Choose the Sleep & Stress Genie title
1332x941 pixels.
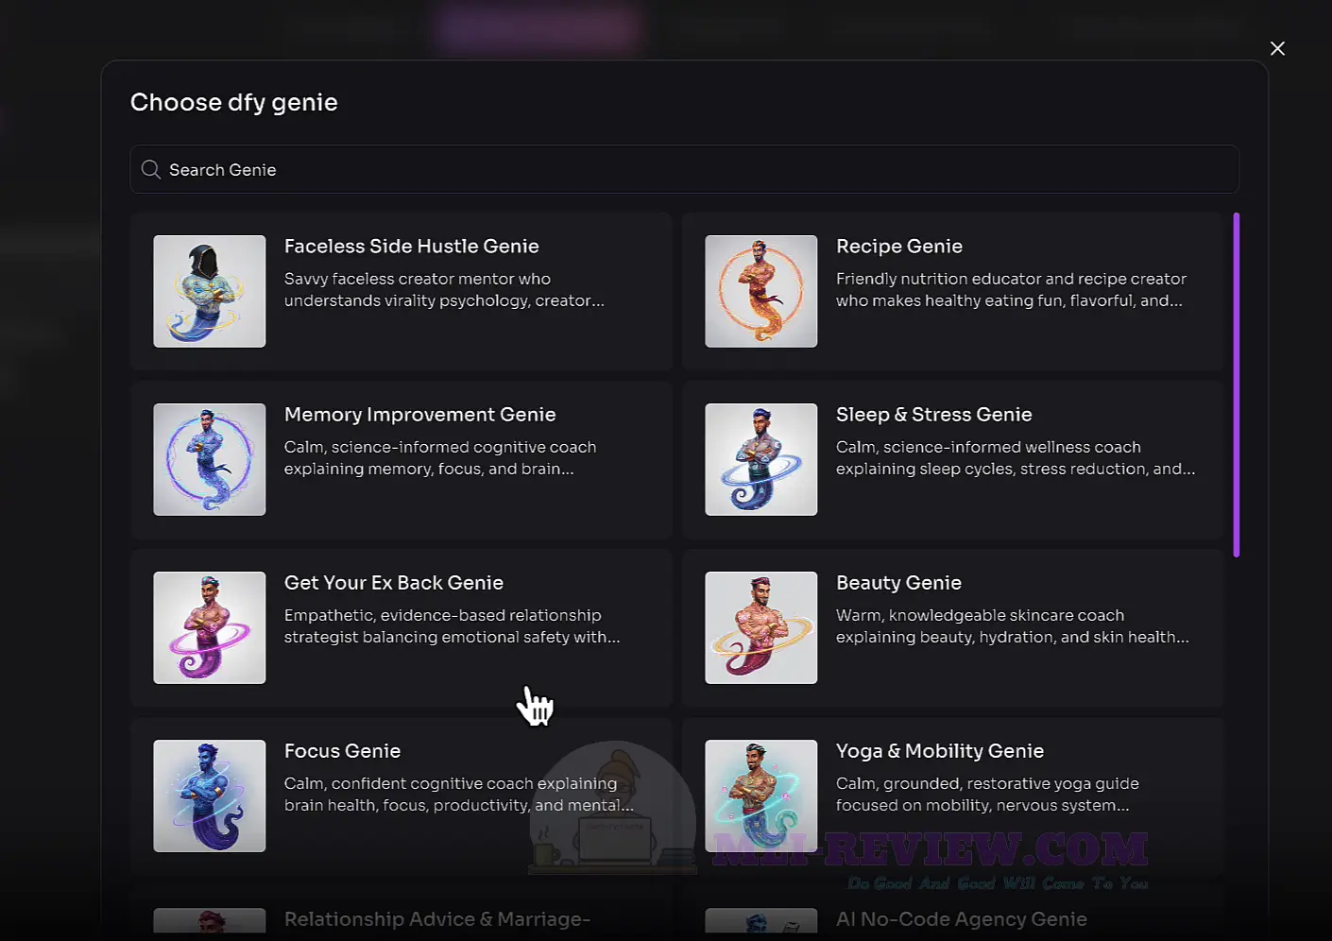point(934,415)
